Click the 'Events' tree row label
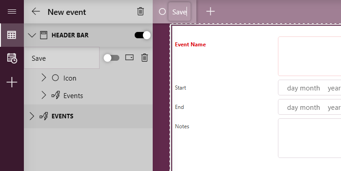Screen dimensions: 341x171 (73, 95)
